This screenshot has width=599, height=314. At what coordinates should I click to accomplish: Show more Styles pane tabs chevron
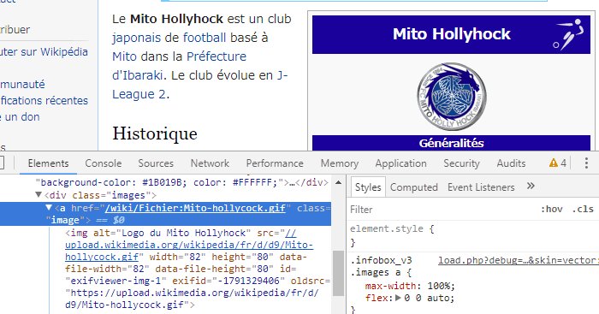click(x=531, y=186)
